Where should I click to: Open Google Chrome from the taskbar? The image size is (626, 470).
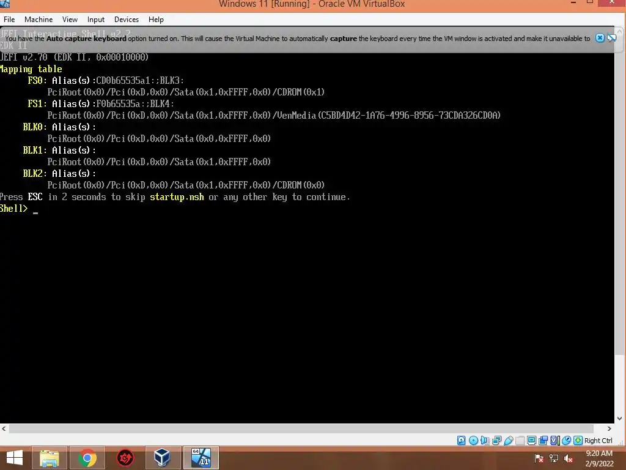(x=87, y=458)
